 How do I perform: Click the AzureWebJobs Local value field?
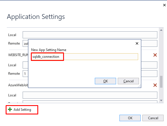coord(90,95)
